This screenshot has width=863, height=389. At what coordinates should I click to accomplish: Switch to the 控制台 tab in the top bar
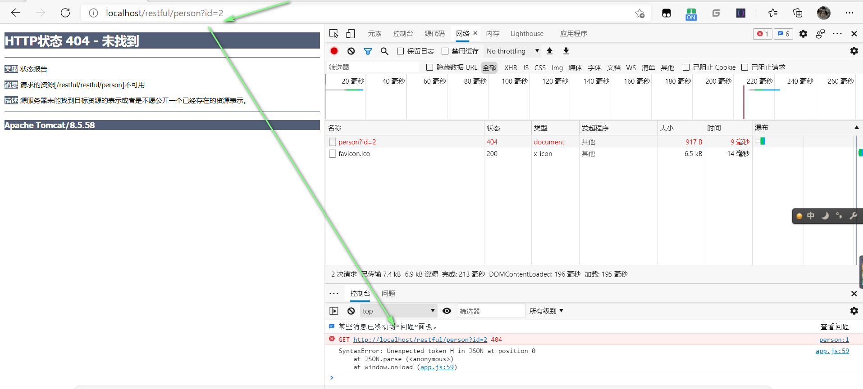(x=403, y=34)
